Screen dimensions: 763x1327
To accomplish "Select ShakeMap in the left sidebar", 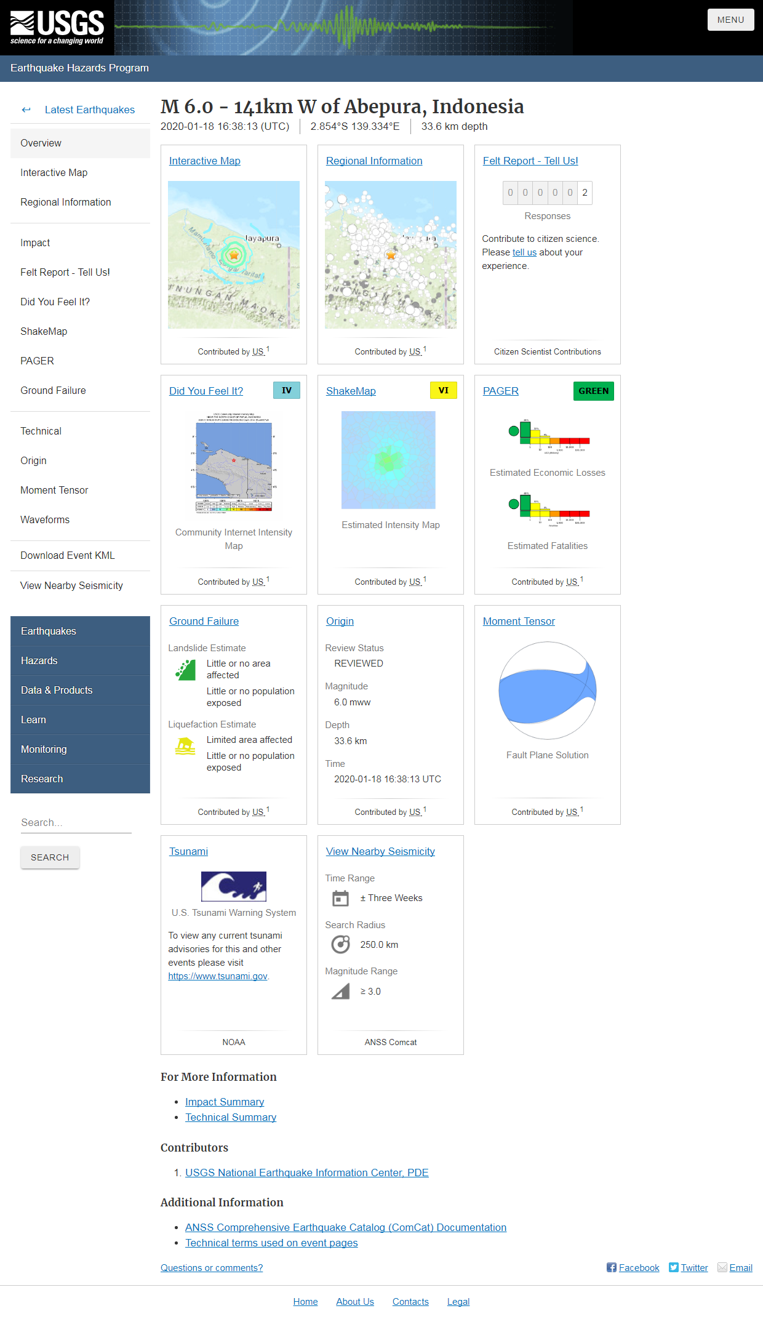I will [44, 331].
